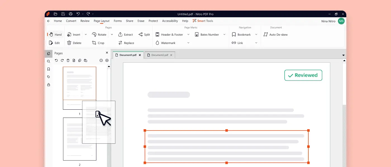The width and height of the screenshot is (391, 167).
Task: Click Bates Number button
Action: (x=207, y=35)
